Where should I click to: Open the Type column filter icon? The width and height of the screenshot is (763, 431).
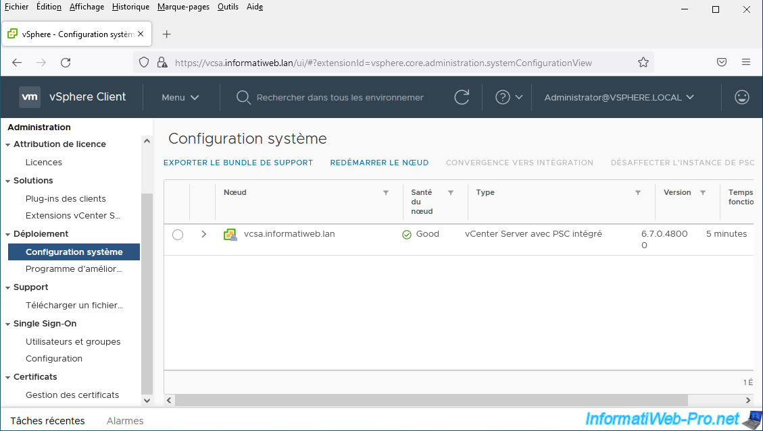pos(637,193)
